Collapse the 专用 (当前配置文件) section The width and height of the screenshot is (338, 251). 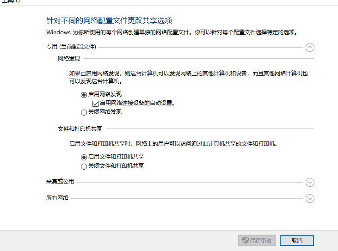tap(310, 48)
